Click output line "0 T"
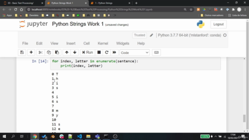This screenshot has height=140, width=249. coord(55,74)
